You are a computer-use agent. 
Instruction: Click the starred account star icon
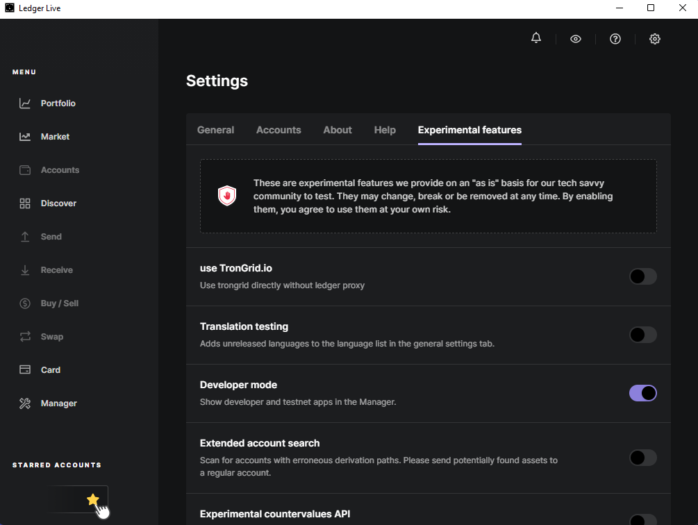tap(93, 499)
